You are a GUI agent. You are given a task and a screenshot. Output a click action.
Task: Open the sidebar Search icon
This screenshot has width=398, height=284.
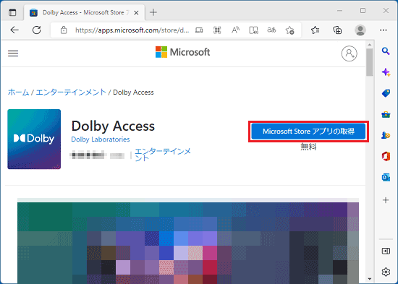pos(386,51)
